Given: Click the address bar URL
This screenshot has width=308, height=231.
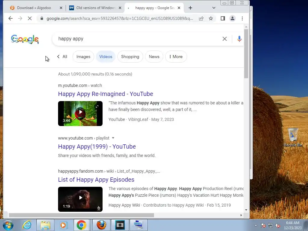Looking at the screenshot, I should (119, 18).
